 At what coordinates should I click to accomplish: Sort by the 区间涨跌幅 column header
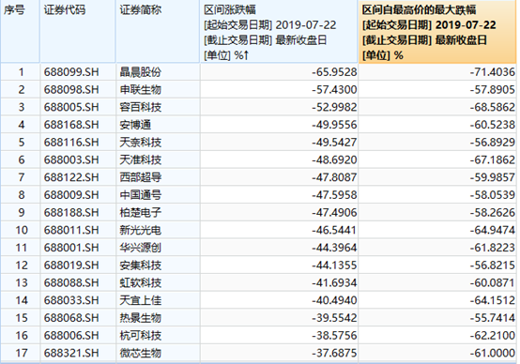point(279,32)
